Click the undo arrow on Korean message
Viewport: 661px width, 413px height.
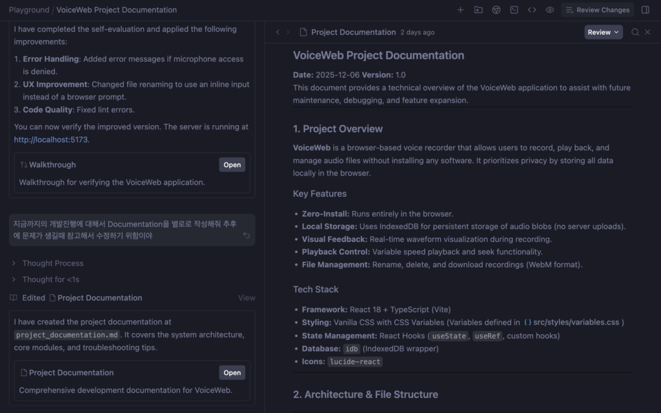click(246, 236)
